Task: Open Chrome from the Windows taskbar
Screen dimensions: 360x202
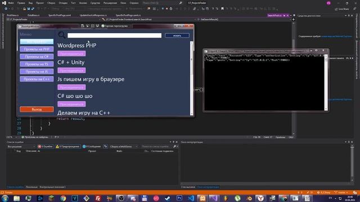Action: tap(63, 198)
